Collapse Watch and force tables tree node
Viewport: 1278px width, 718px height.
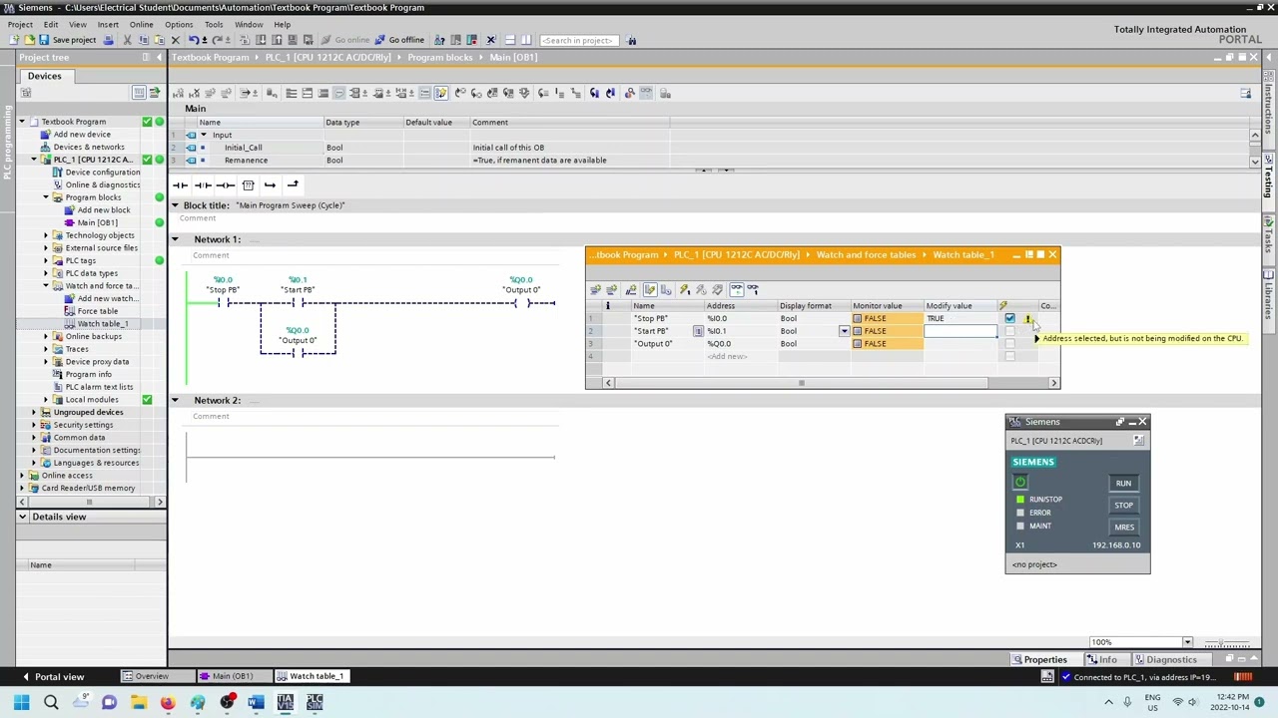[45, 286]
